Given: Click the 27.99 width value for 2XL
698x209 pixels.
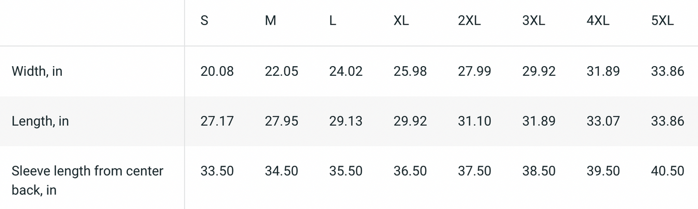Looking at the screenshot, I should [474, 71].
